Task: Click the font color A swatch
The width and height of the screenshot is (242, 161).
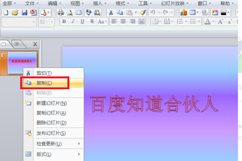Action: (x=208, y=21)
